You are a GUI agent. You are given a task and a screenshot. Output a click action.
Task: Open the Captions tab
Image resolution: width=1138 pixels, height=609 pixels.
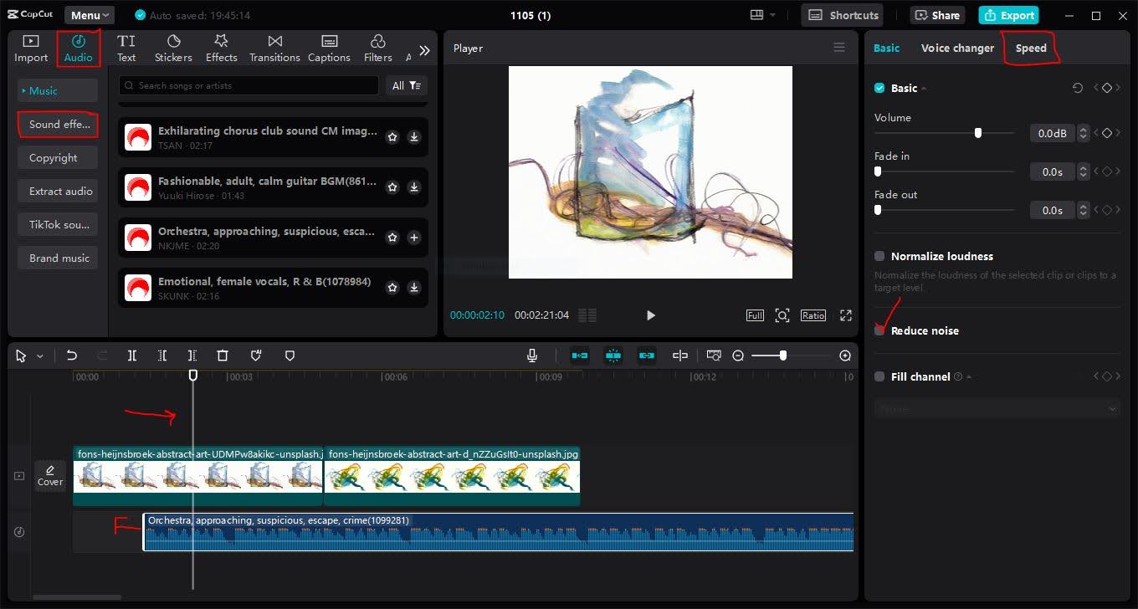(329, 49)
